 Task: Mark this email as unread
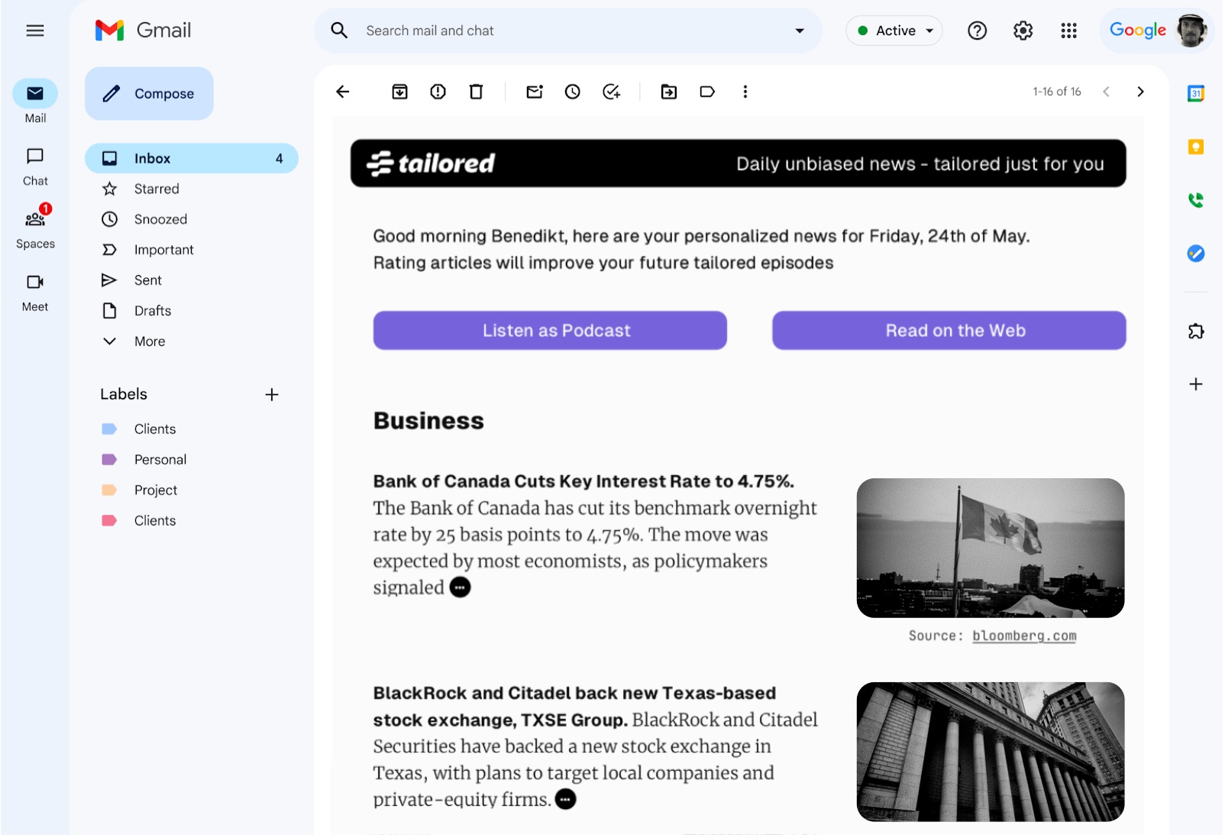click(534, 92)
